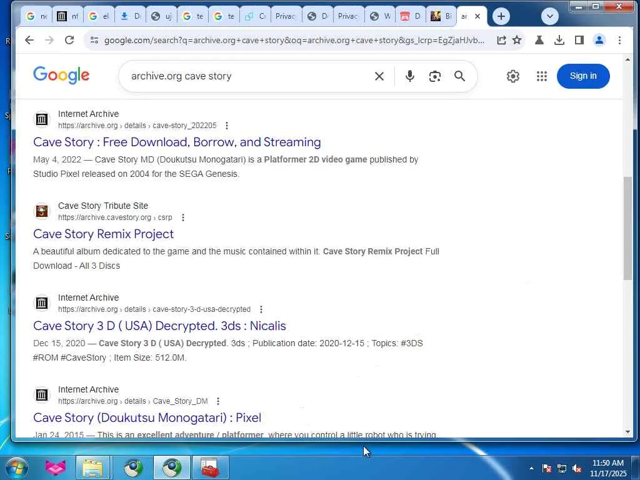Screen dimensions: 640x480
Task: Open more options for cave-story-3-d-usa-decrypted result
Action: 261,309
